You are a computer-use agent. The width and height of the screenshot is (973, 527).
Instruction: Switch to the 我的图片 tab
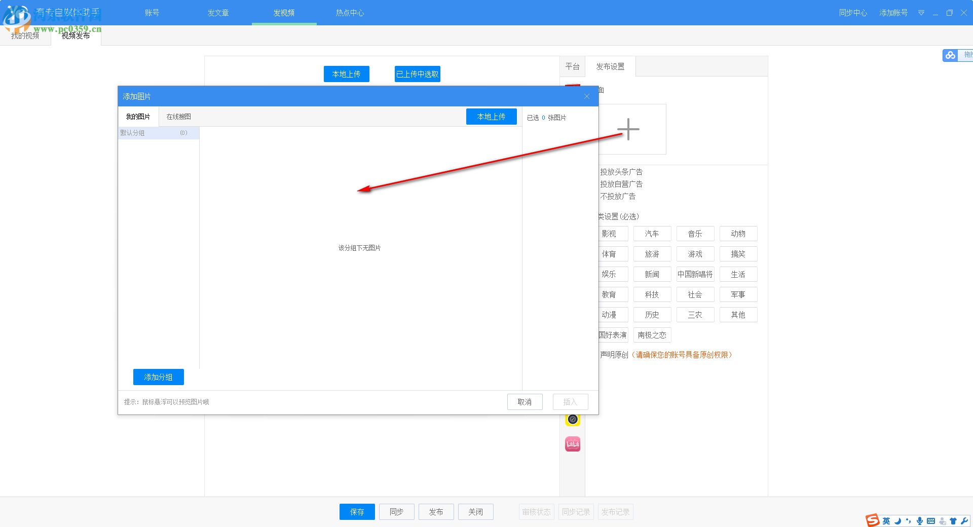pos(138,117)
